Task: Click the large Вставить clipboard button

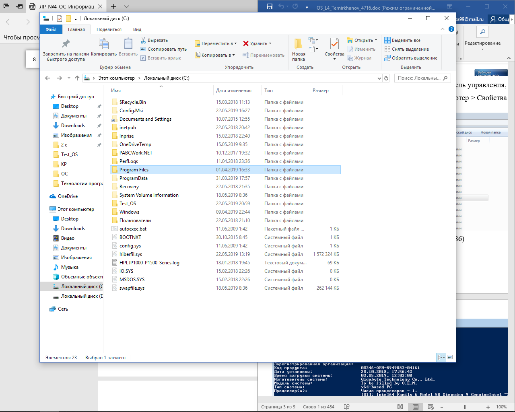Action: pos(128,47)
